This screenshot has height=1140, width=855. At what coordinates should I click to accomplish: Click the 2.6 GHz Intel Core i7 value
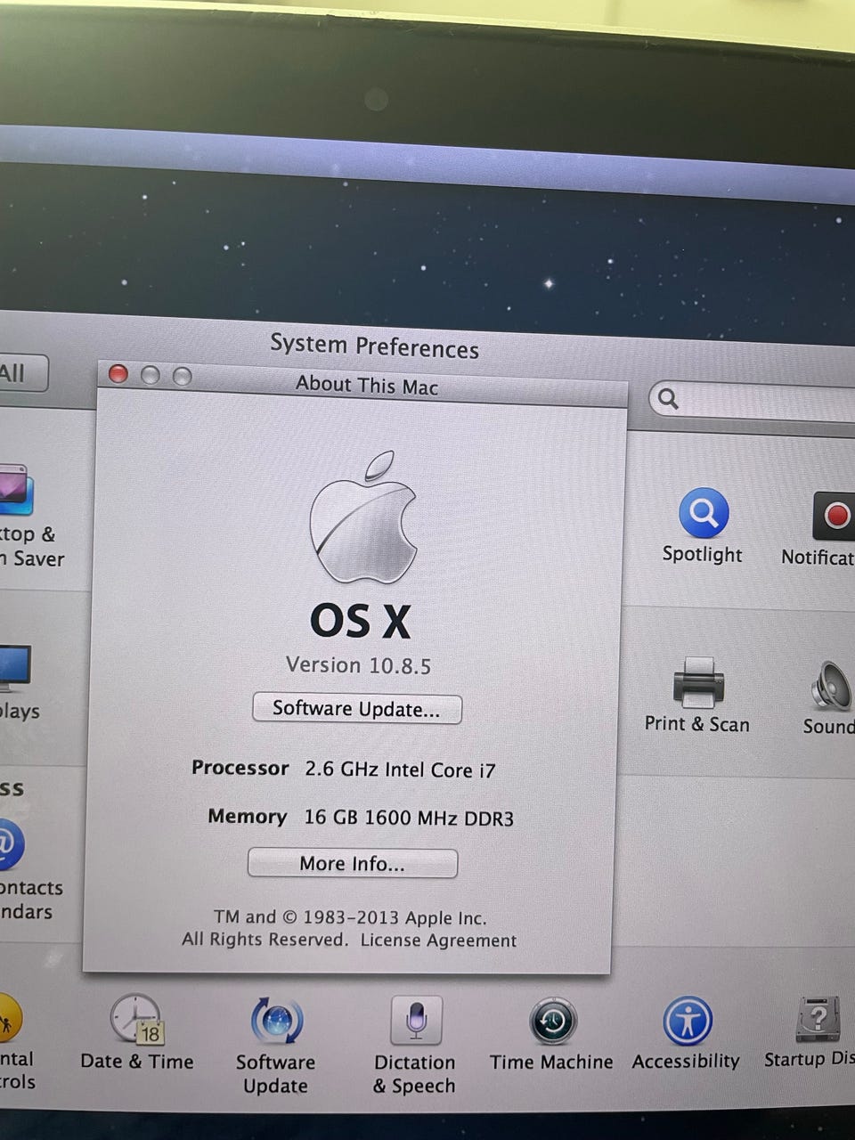coord(400,769)
